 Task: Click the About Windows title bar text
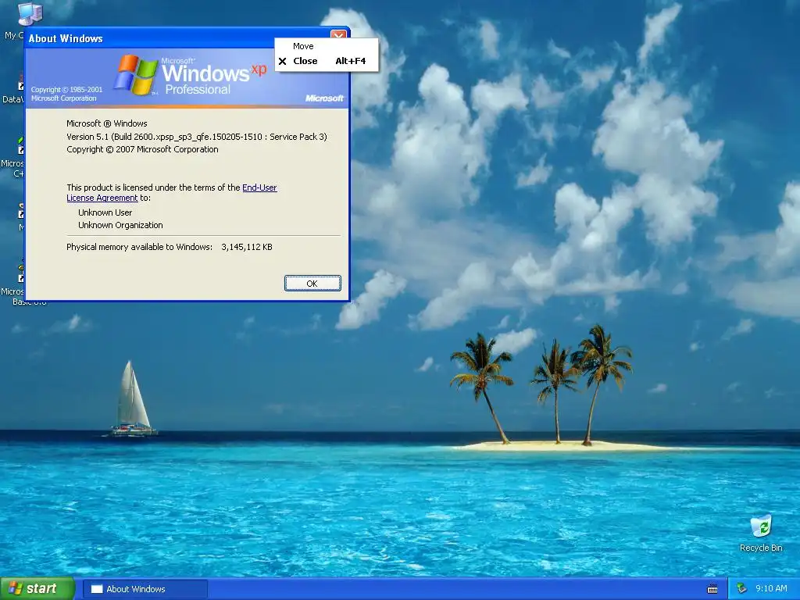[66, 39]
